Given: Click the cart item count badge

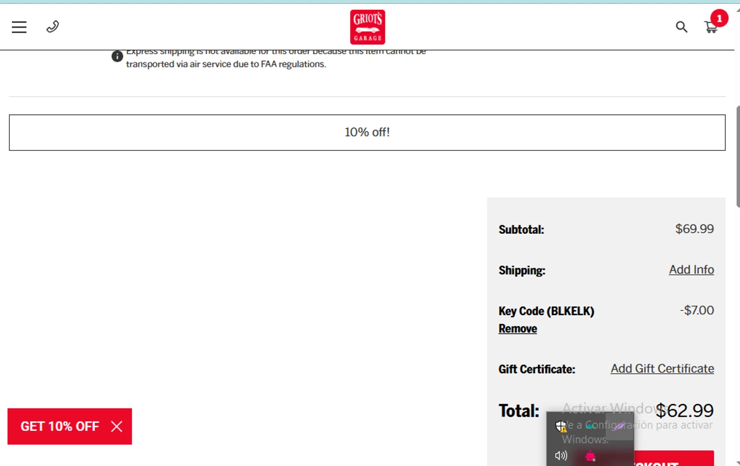Looking at the screenshot, I should [x=719, y=19].
